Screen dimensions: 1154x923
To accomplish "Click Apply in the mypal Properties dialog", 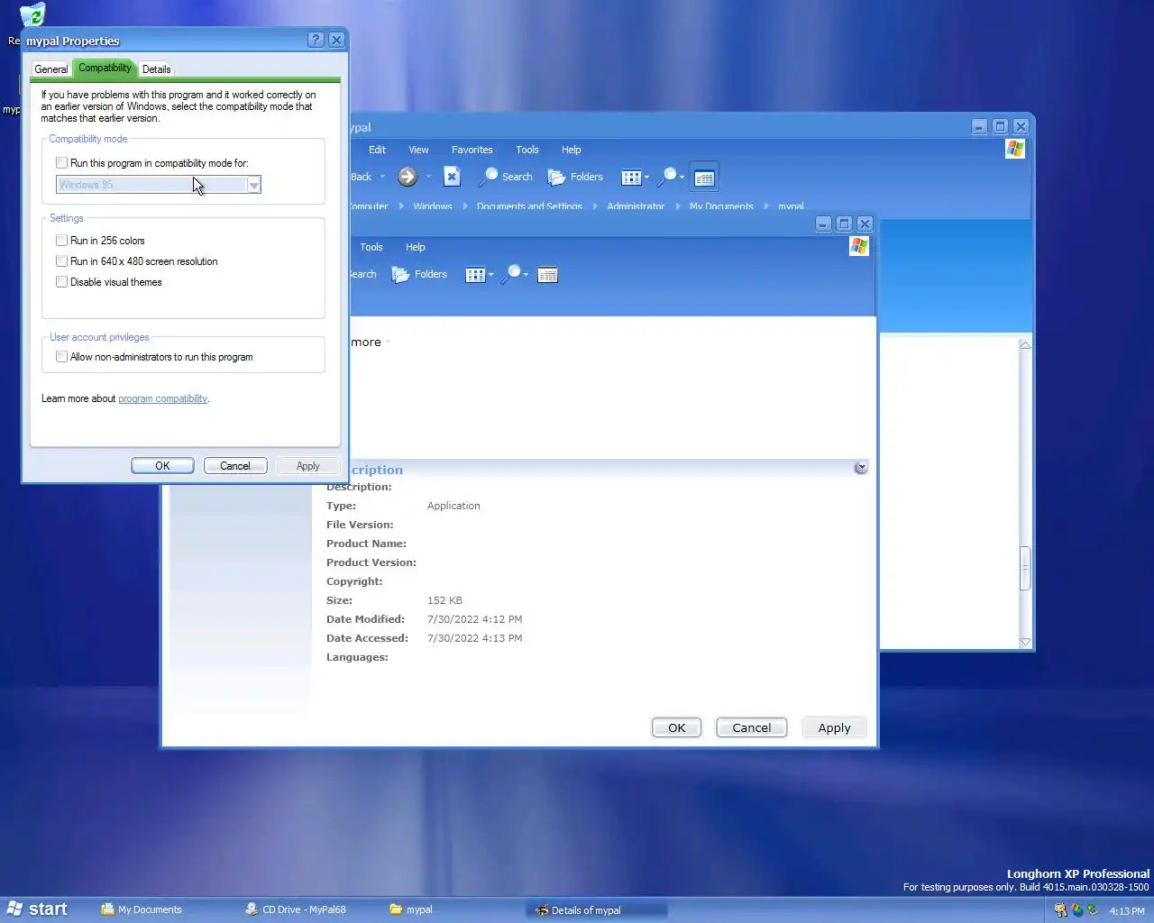I will [x=308, y=466].
